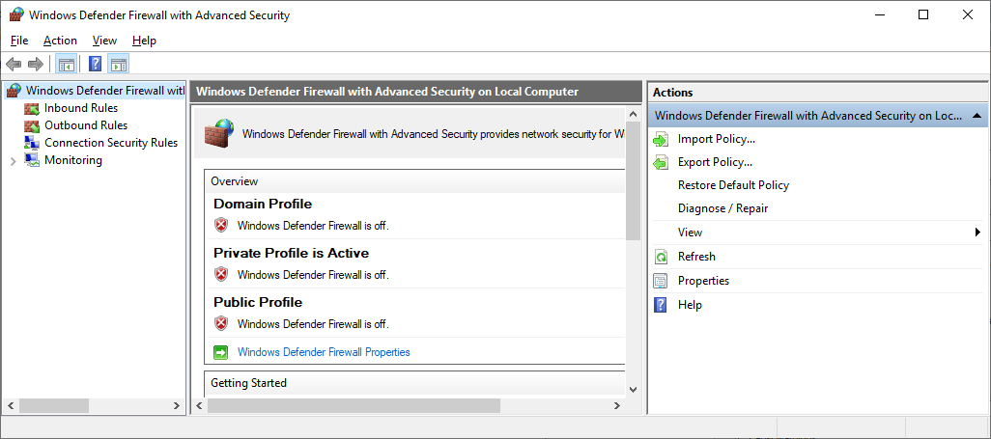991x439 pixels.
Task: Click the Public Profile heading
Action: (258, 302)
